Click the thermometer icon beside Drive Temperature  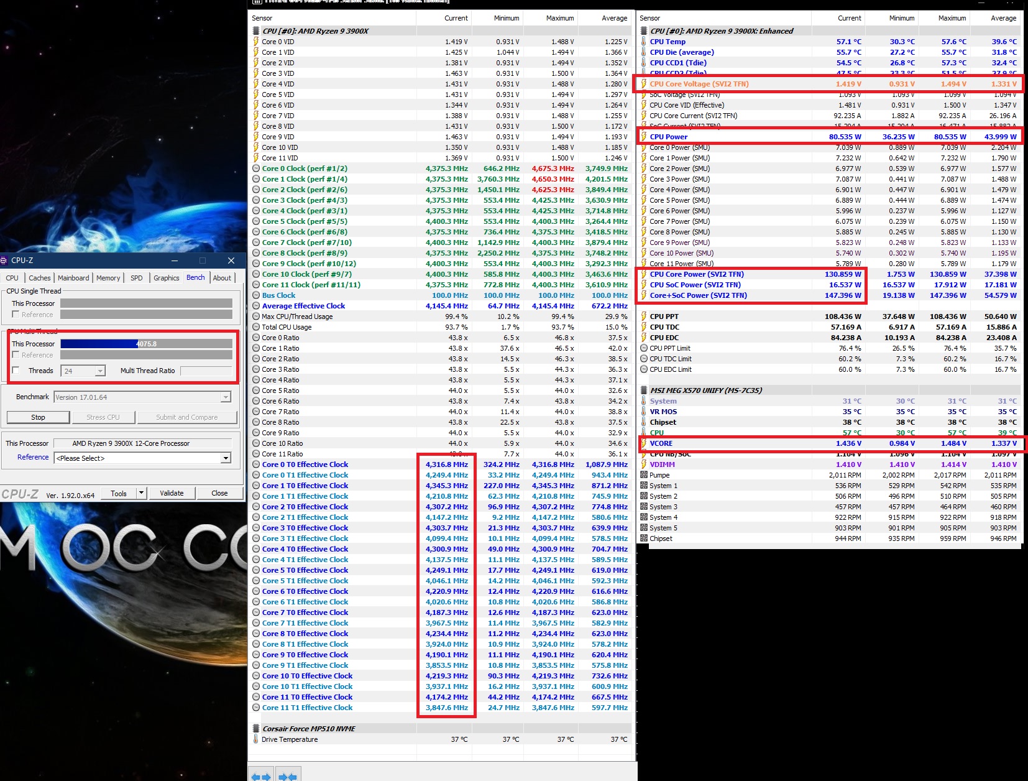[x=255, y=739]
